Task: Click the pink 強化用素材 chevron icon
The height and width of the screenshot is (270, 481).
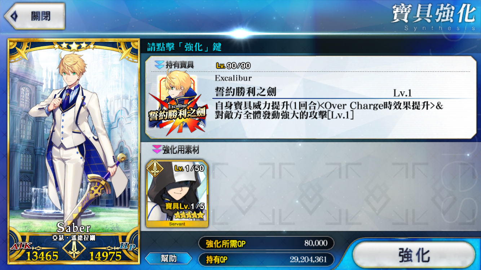Action: point(157,149)
